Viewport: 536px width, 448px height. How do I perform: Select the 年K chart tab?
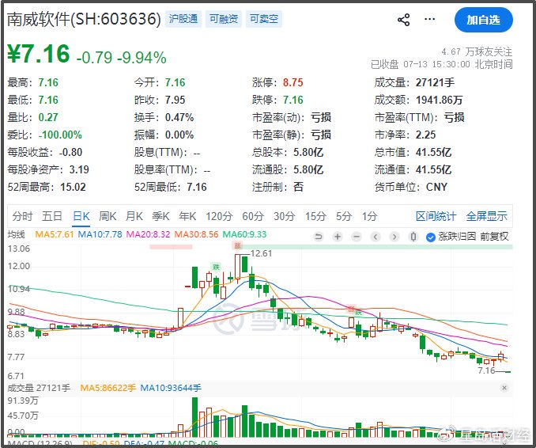187,216
